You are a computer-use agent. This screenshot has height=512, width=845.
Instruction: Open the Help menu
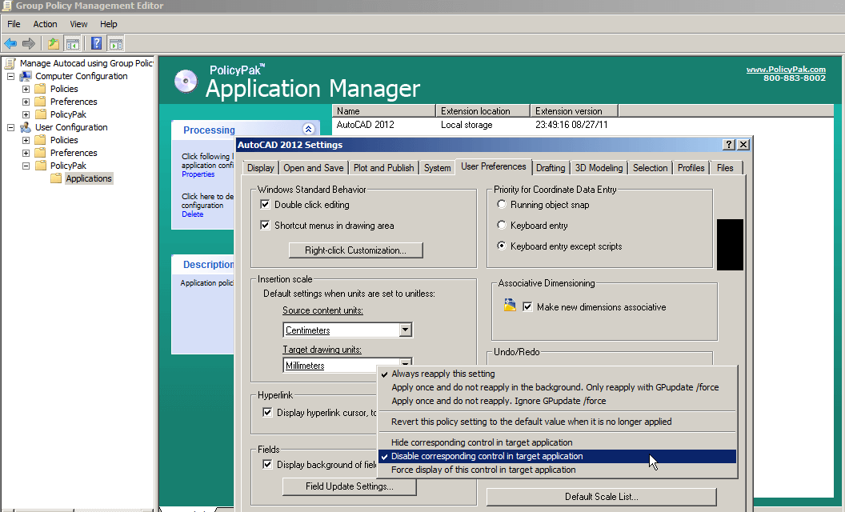[x=108, y=24]
